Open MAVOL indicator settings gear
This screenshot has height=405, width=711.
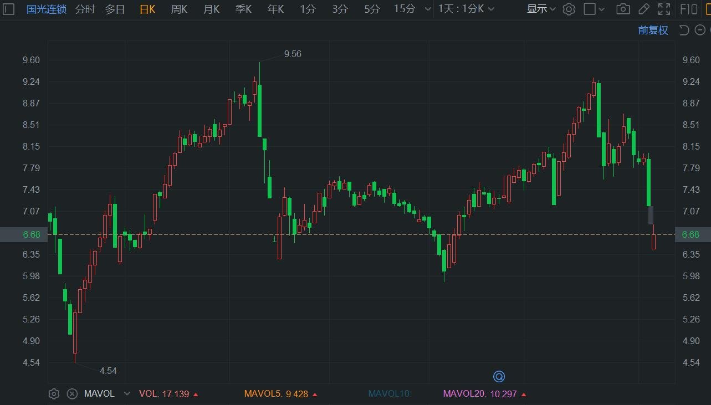tap(54, 394)
